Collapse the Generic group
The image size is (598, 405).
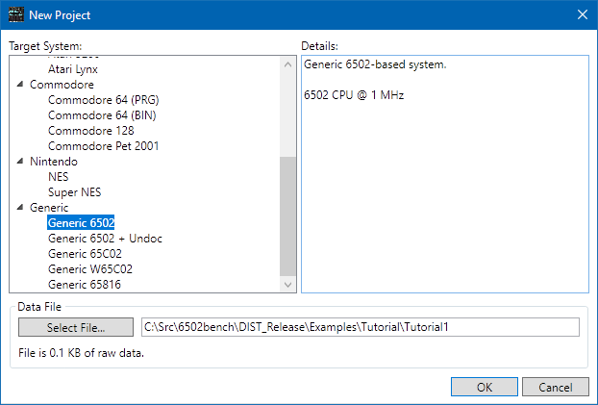coord(20,208)
